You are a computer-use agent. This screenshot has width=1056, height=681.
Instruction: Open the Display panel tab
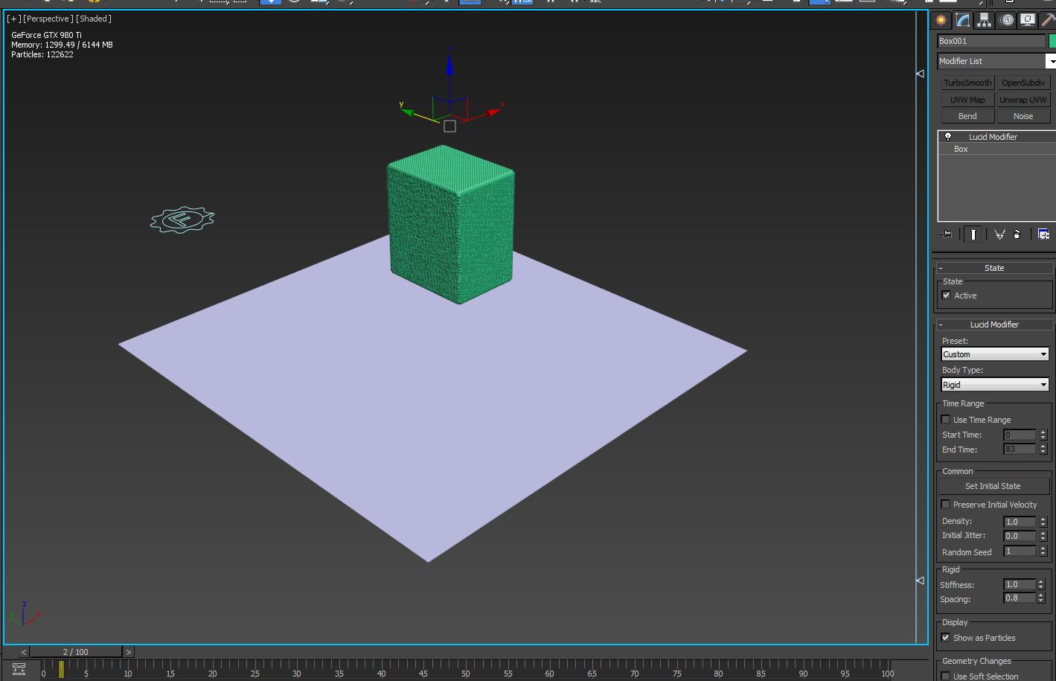1028,20
